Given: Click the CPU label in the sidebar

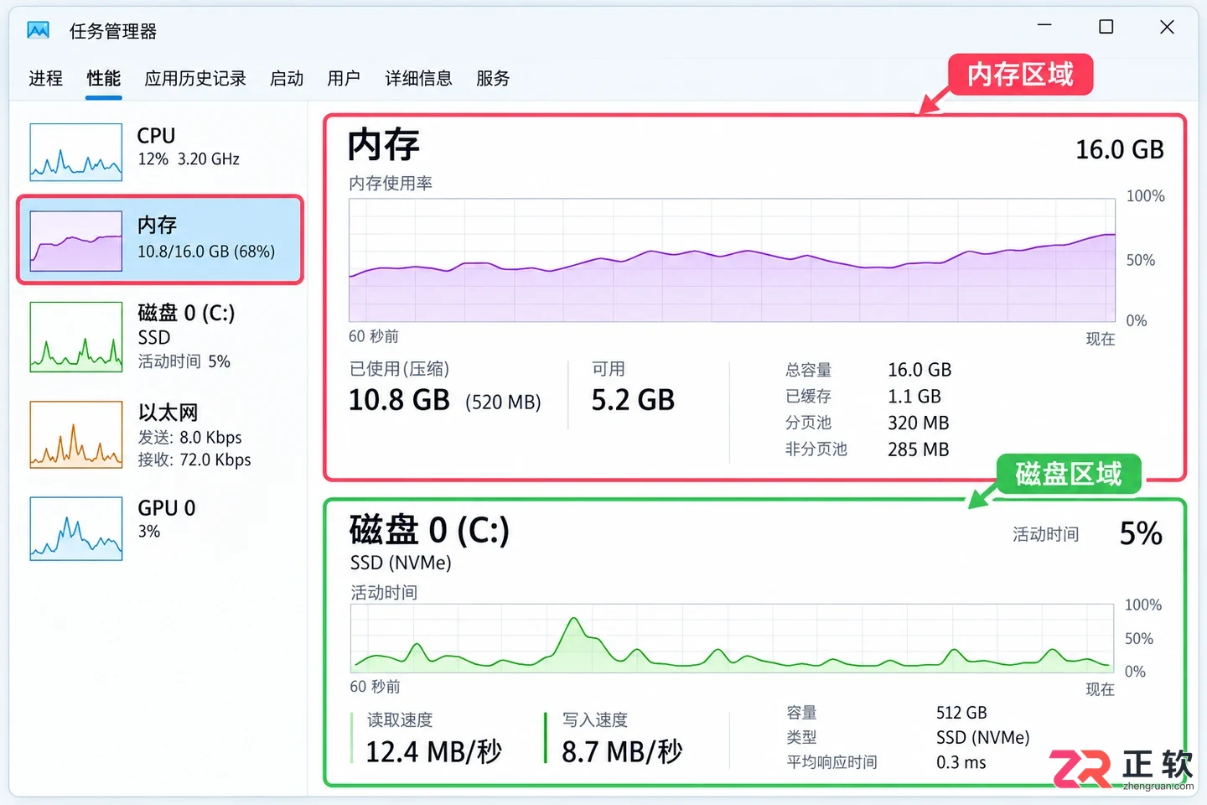Looking at the screenshot, I should tap(156, 136).
